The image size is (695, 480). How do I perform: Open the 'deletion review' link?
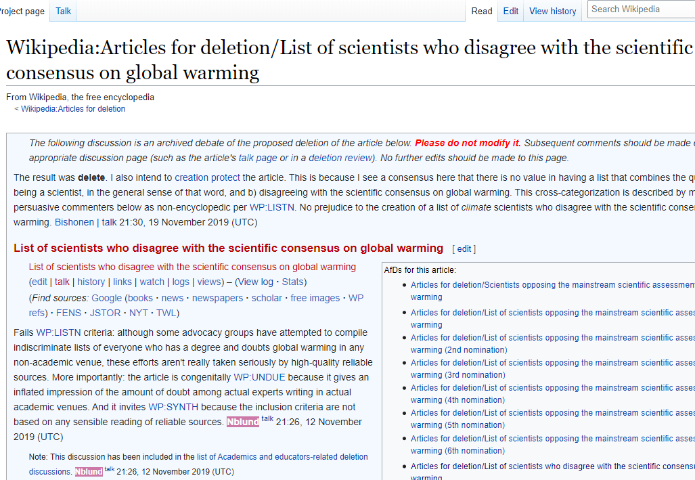tap(340, 158)
